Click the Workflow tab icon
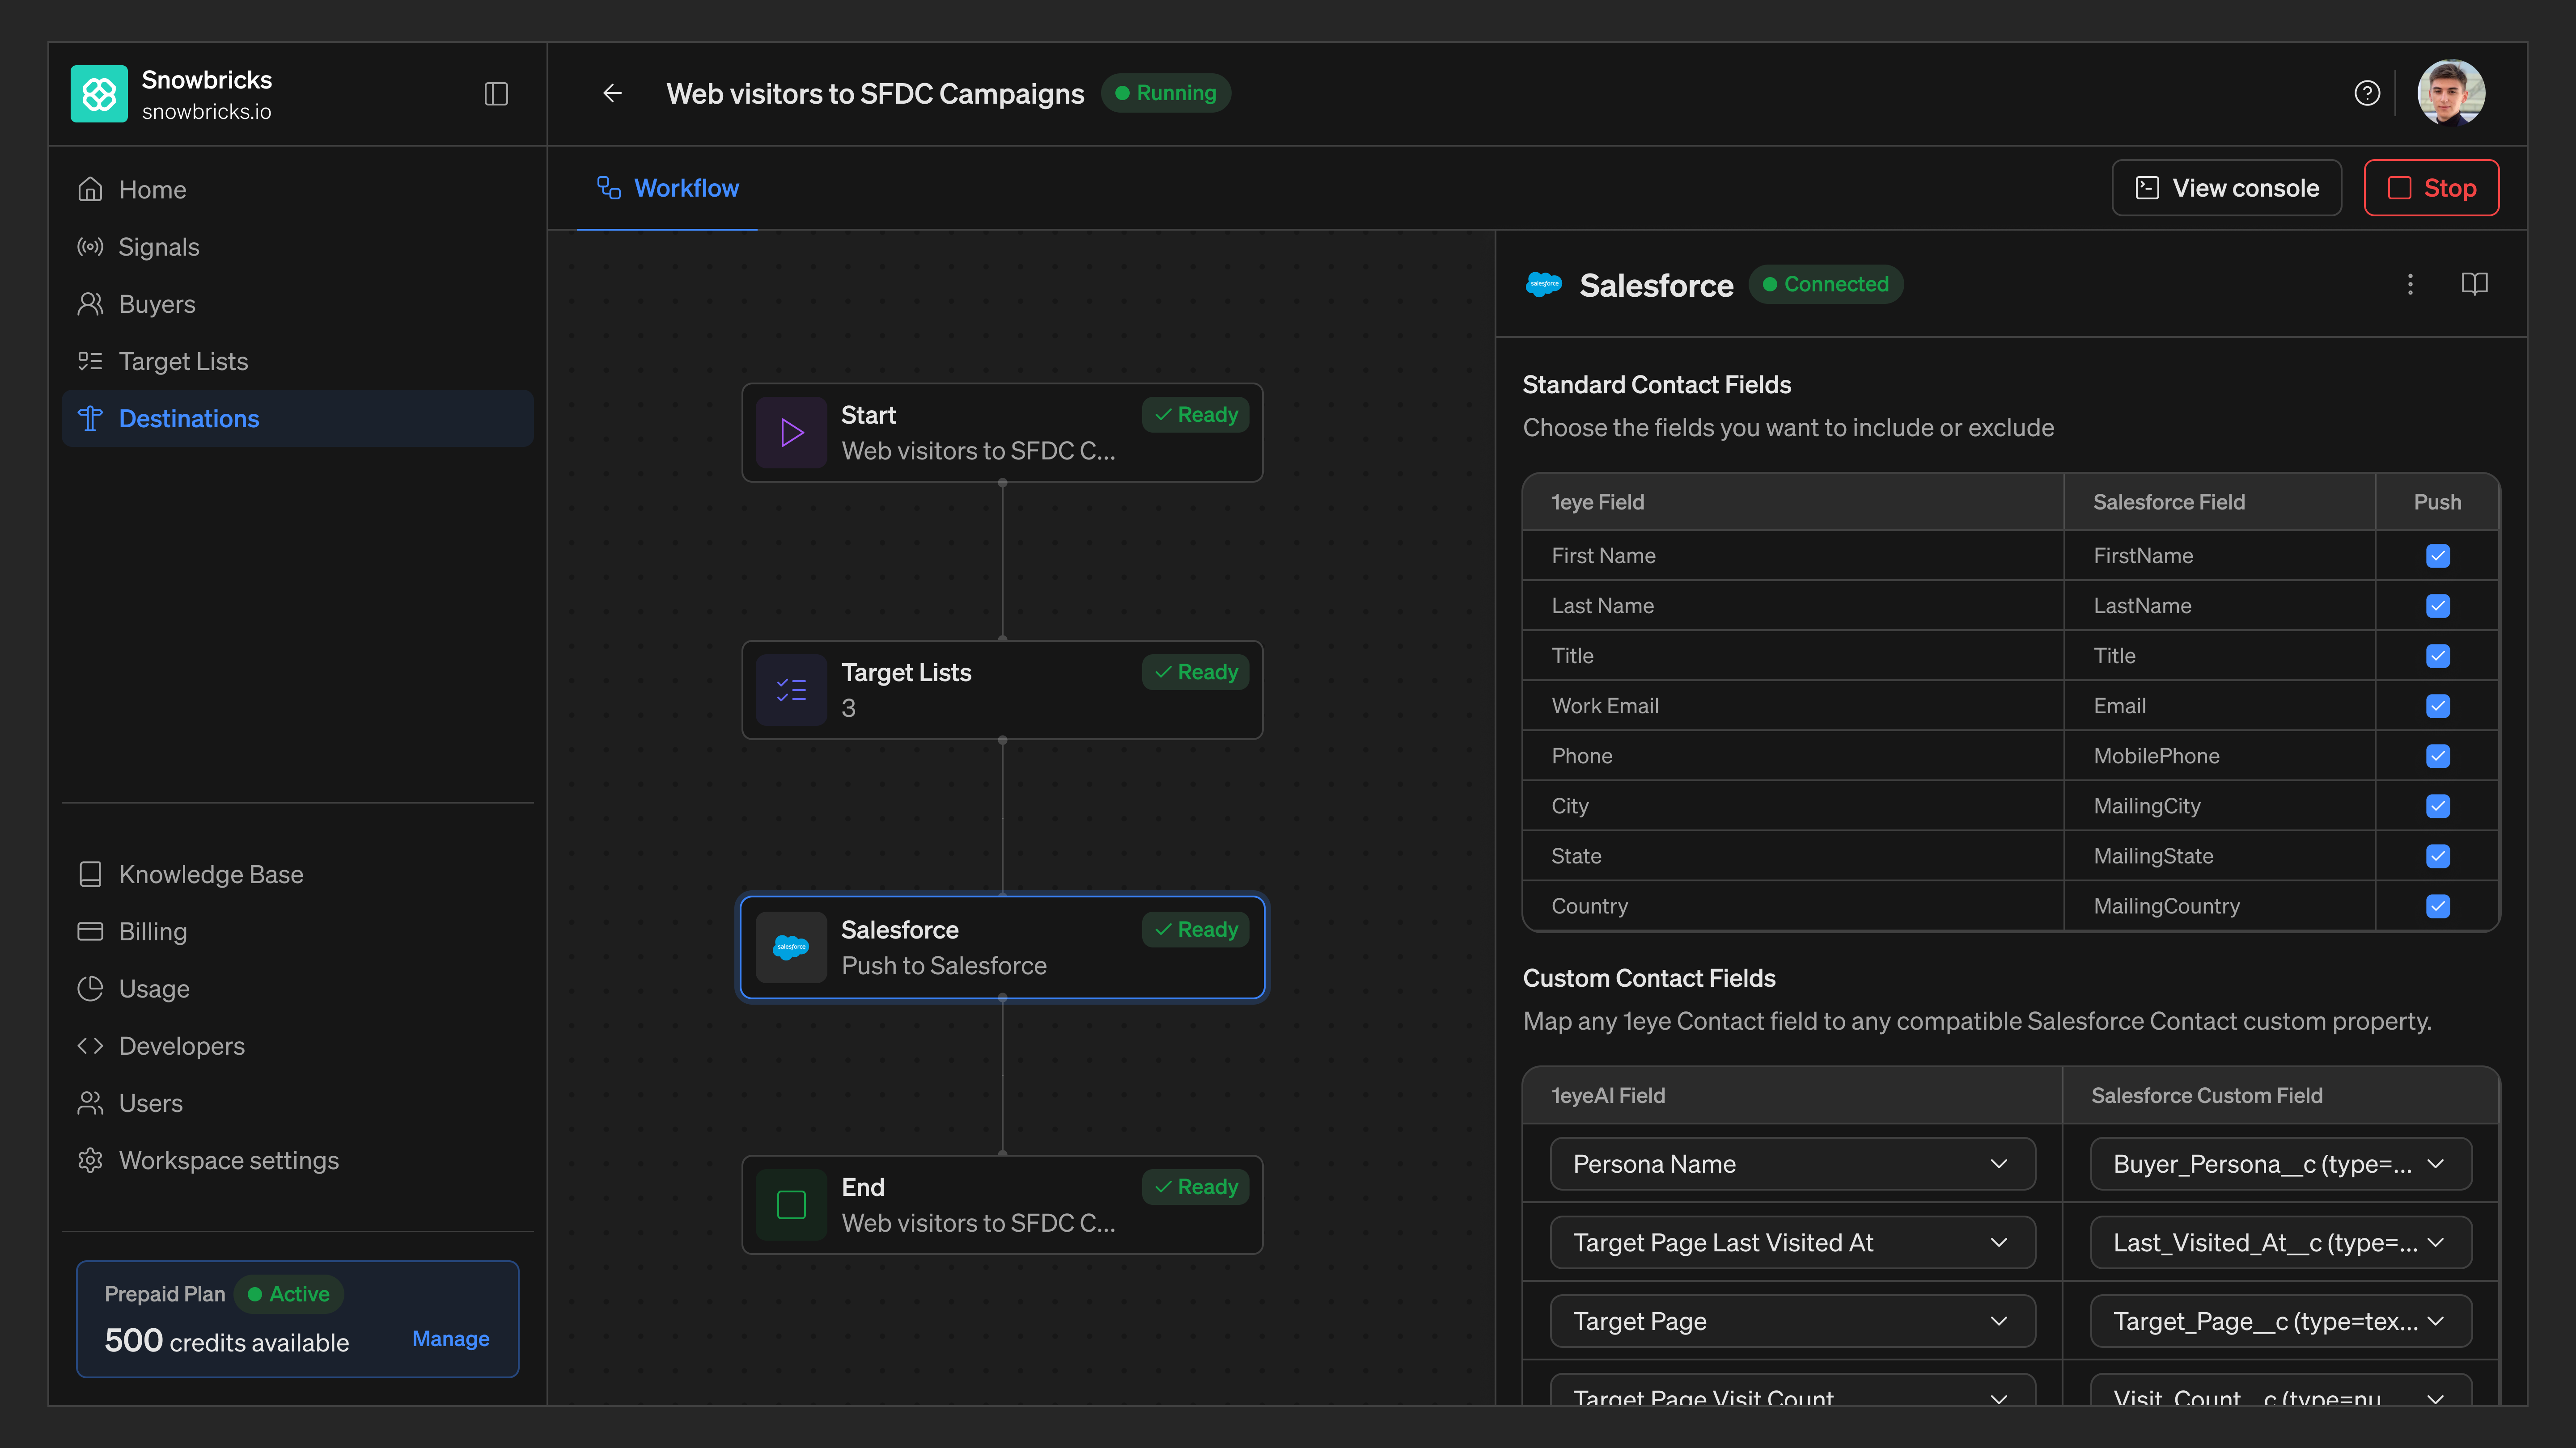This screenshot has height=1448, width=2576. [x=609, y=188]
